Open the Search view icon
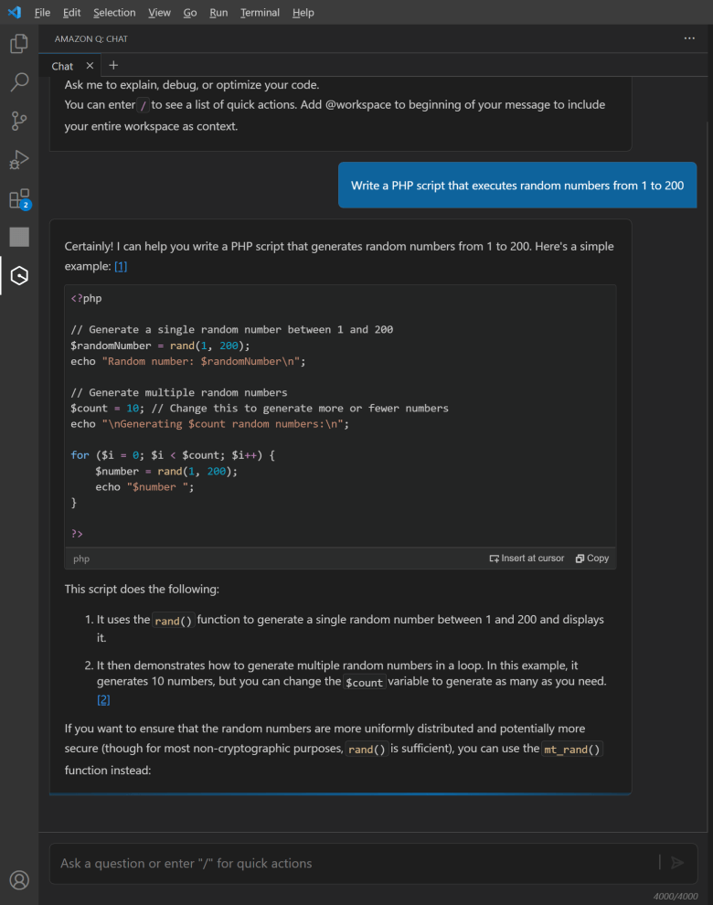Screen dimensions: 713x905 pyautogui.click(x=19, y=82)
